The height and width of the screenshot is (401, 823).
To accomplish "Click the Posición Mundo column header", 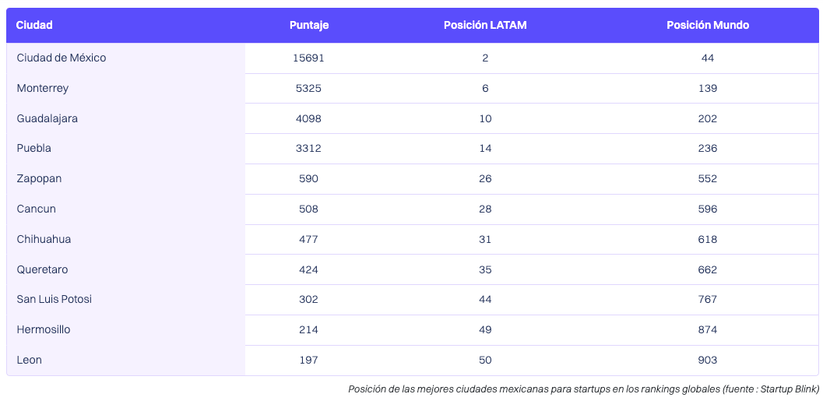I will click(708, 25).
